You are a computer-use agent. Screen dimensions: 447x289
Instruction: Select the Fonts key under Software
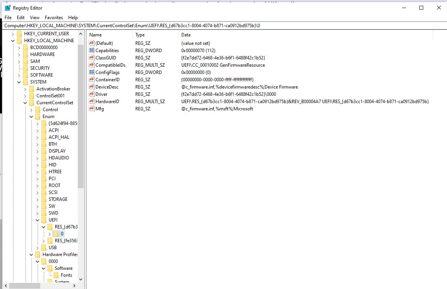pyautogui.click(x=66, y=275)
